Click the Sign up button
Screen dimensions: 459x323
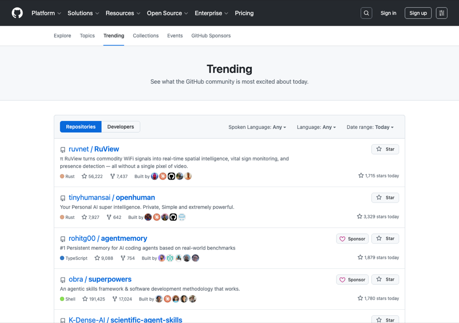(x=418, y=13)
